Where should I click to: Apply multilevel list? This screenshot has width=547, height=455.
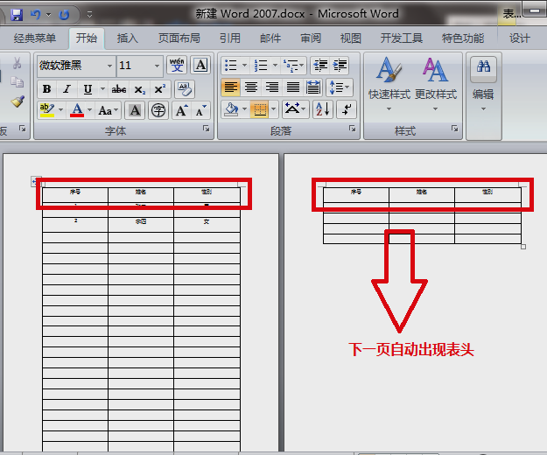(293, 66)
